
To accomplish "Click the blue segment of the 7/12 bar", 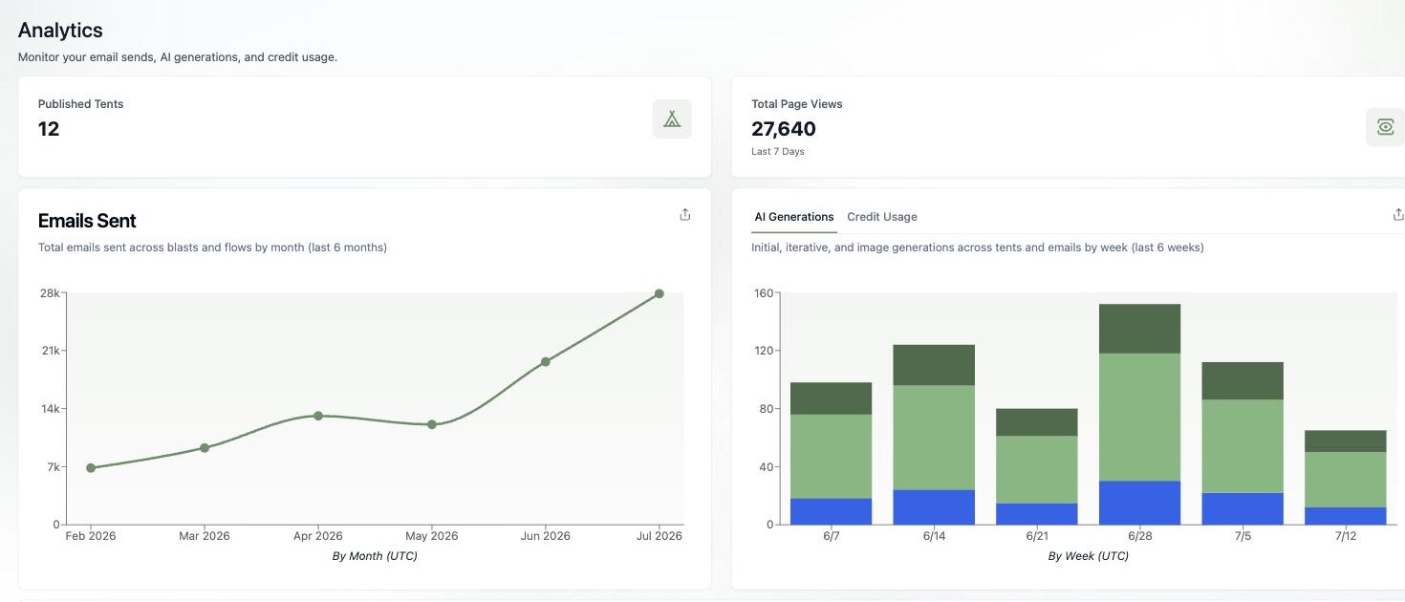I will click(x=1346, y=516).
